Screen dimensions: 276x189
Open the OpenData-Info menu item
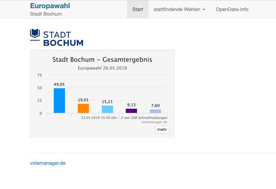click(x=232, y=9)
